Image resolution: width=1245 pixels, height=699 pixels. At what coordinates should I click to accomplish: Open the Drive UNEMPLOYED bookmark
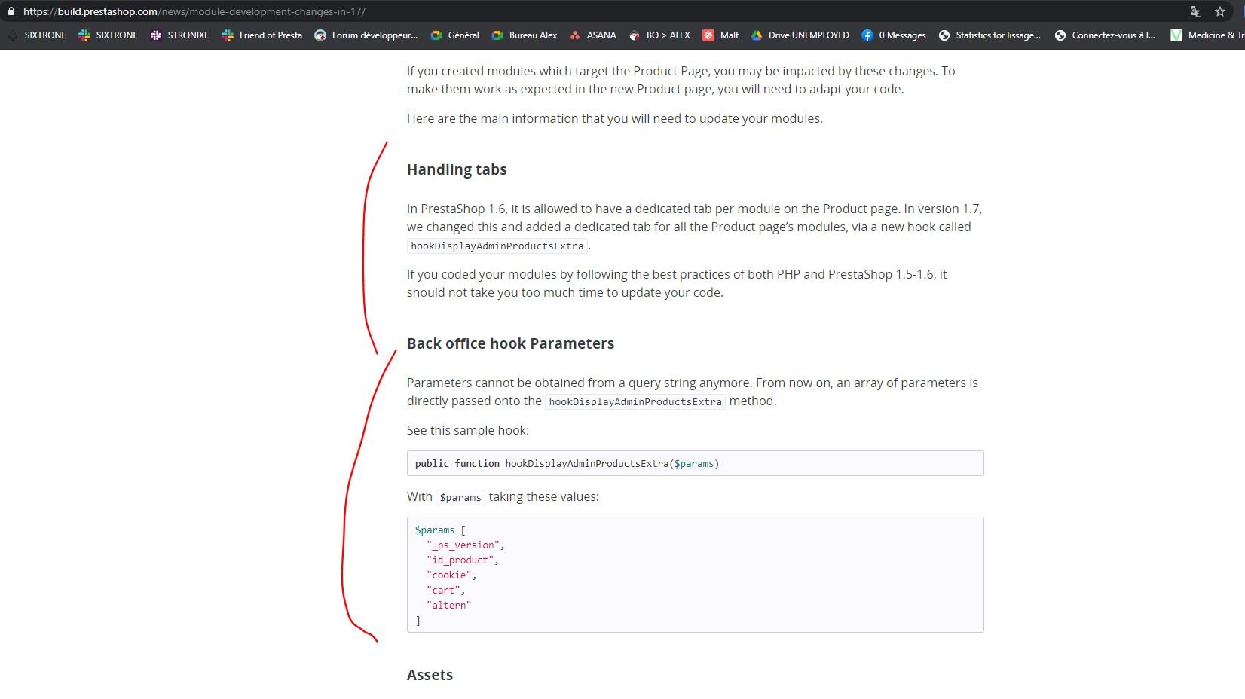coord(800,35)
